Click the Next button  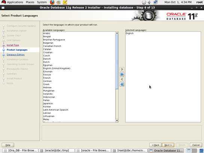pos(168,145)
